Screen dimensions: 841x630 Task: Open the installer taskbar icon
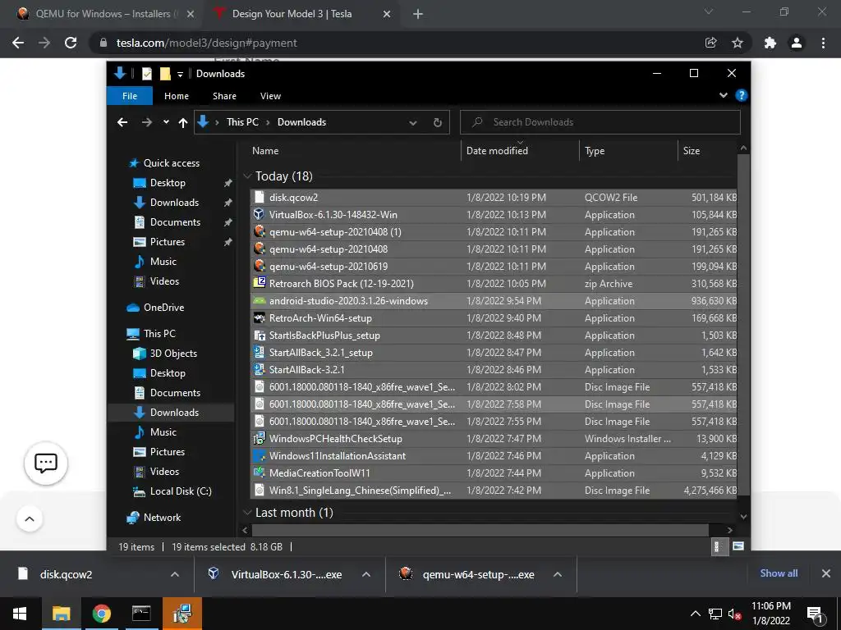(x=182, y=614)
